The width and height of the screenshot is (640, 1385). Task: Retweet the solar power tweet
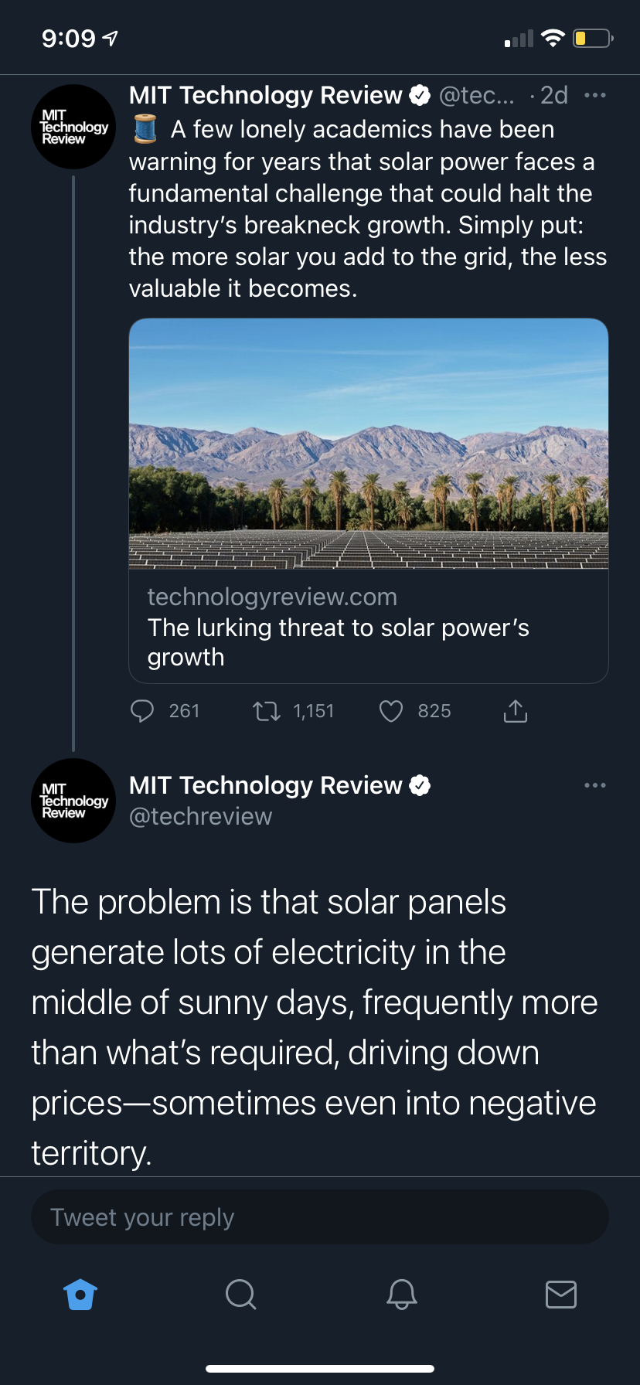[267, 711]
